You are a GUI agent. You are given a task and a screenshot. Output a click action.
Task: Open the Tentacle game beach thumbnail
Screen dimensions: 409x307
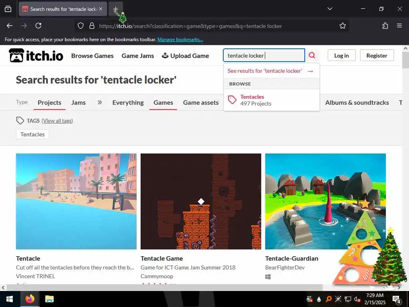tap(76, 201)
